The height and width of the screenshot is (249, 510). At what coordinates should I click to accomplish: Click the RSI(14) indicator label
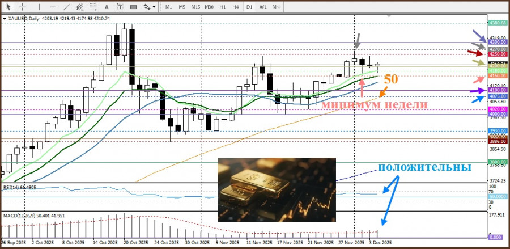[x=11, y=187]
